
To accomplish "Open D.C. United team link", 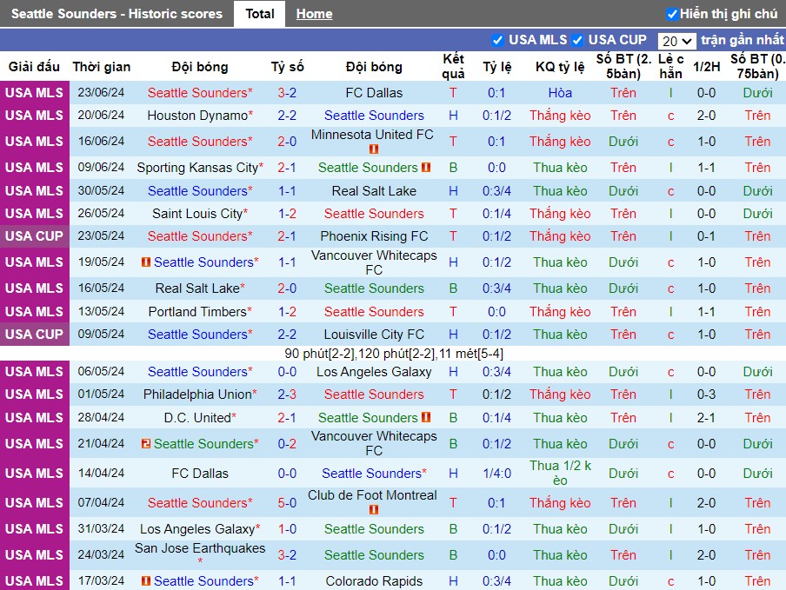I will (199, 417).
